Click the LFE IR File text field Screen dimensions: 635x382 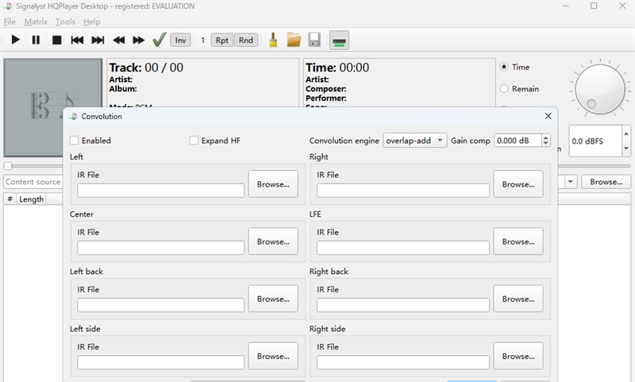(403, 248)
